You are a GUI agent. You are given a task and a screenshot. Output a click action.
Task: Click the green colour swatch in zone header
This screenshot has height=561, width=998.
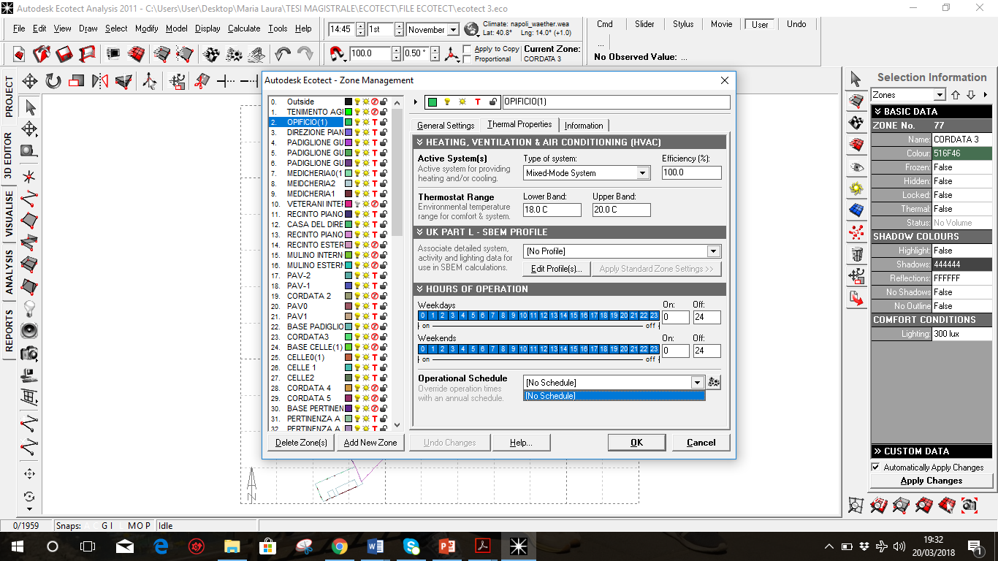click(x=433, y=102)
